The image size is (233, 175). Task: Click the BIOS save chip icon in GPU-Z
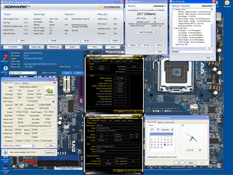(53, 101)
